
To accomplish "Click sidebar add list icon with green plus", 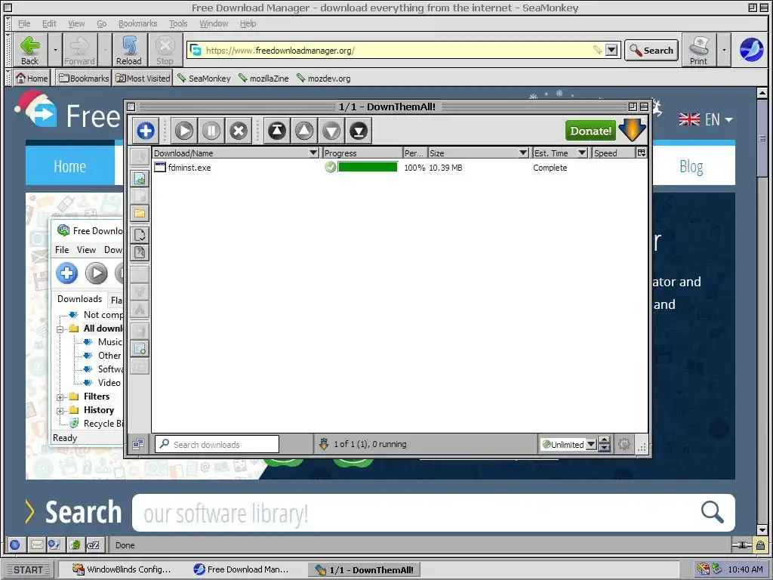I will [140, 349].
